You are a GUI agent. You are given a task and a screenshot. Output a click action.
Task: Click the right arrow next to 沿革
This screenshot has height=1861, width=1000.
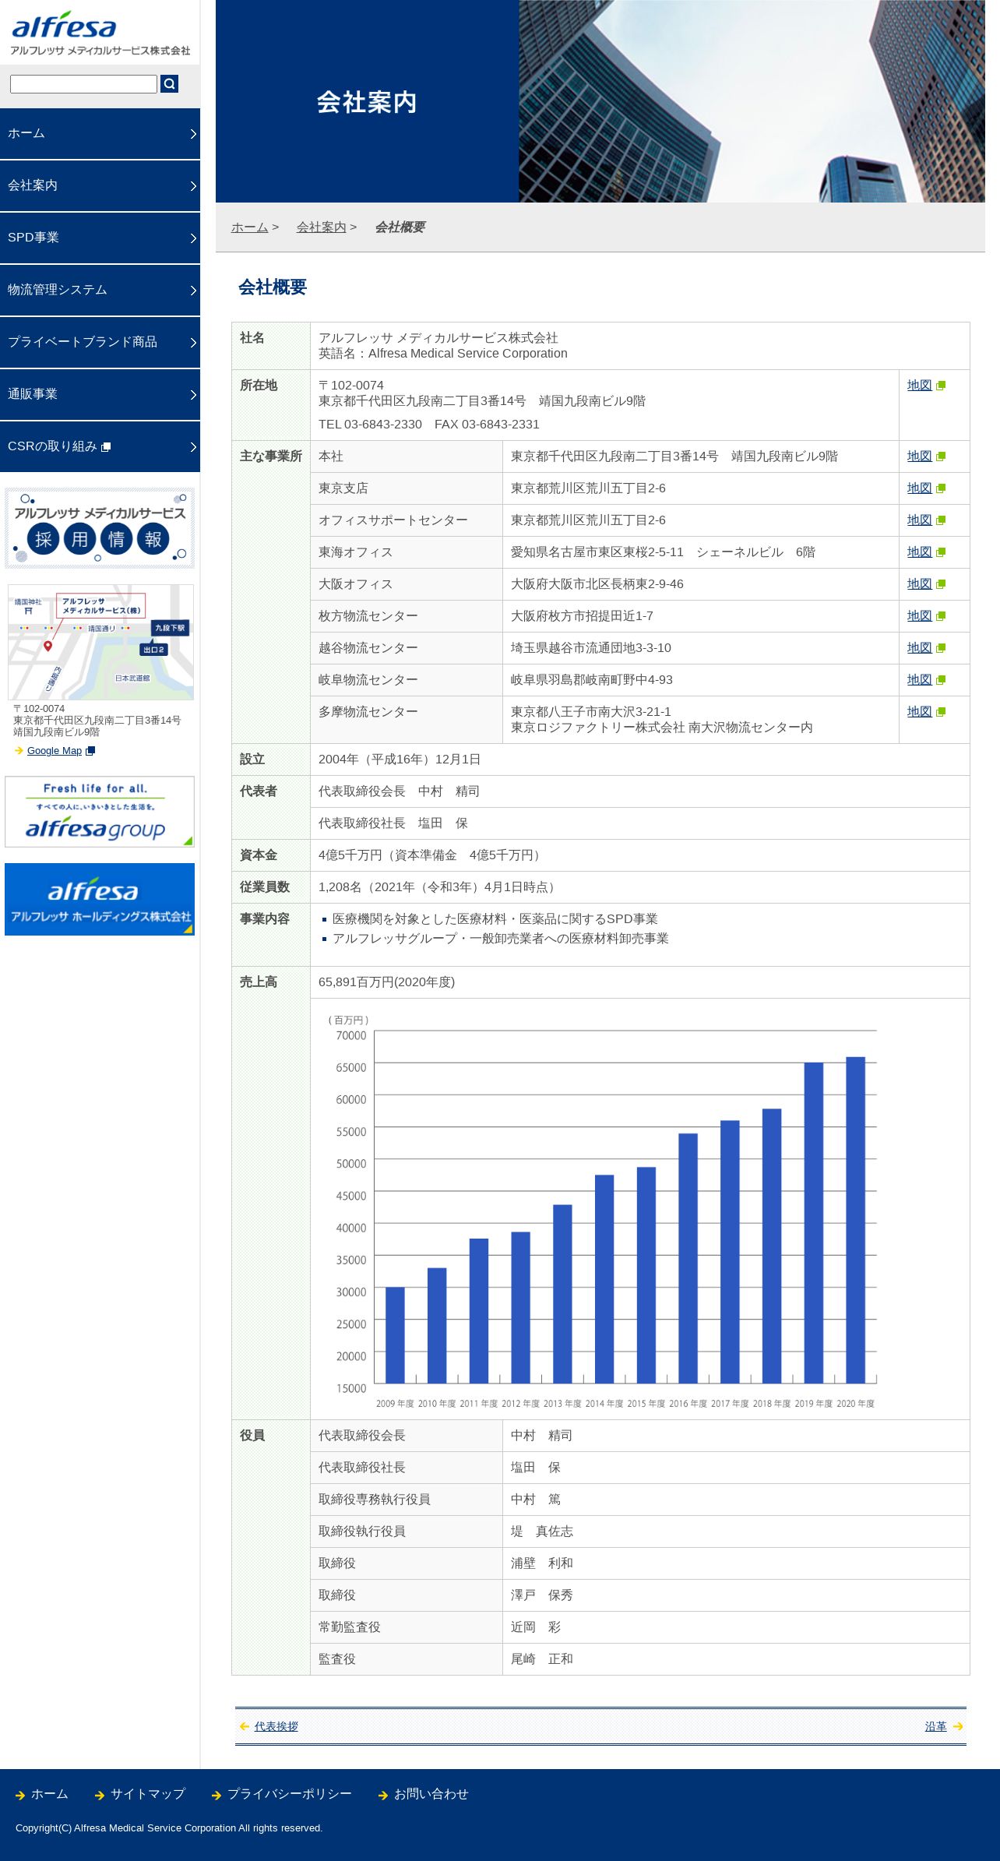coord(958,1726)
